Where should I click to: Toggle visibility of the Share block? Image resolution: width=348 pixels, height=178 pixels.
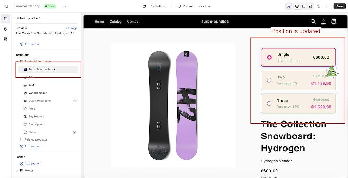pos(74,132)
